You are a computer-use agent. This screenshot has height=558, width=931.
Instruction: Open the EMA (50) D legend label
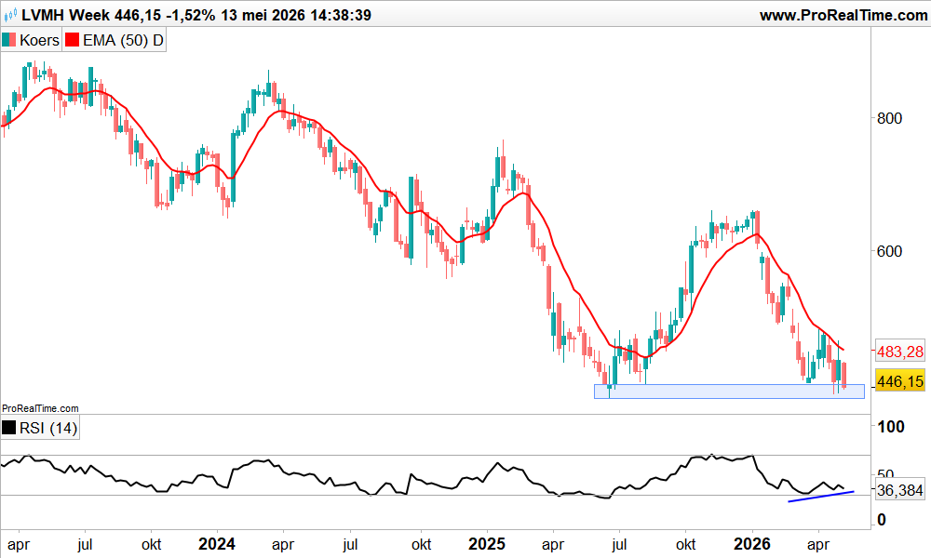point(123,40)
